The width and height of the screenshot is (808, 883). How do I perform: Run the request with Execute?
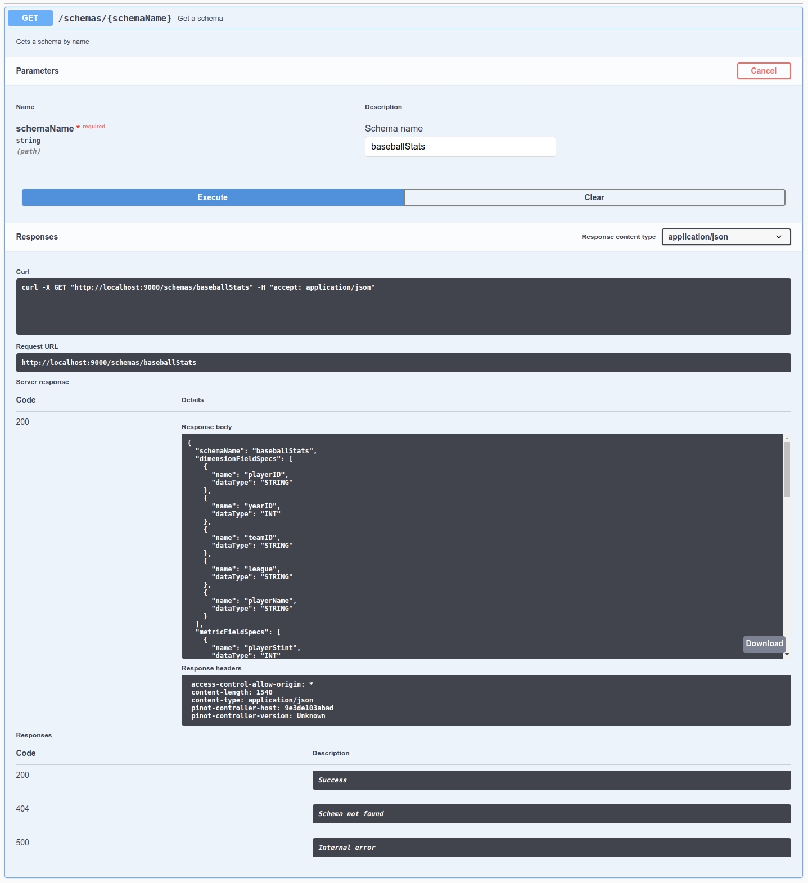[213, 197]
